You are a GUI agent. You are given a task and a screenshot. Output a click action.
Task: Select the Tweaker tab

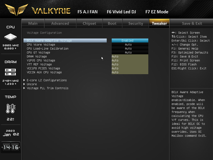point(159,24)
